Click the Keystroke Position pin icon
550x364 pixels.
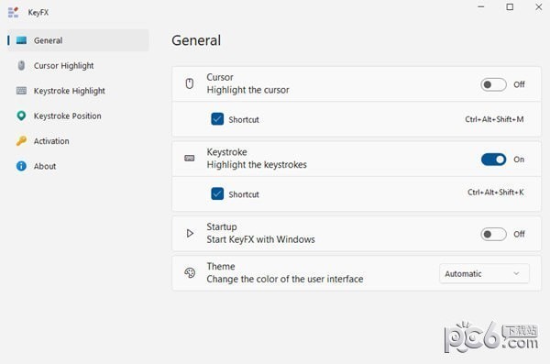[x=21, y=116]
